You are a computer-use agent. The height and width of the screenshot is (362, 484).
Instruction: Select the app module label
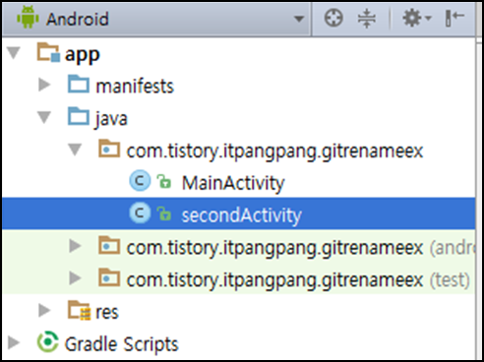[83, 55]
